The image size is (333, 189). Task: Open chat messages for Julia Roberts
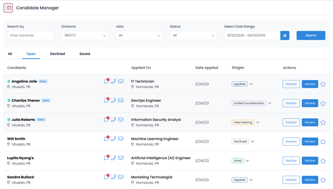coord(106,119)
